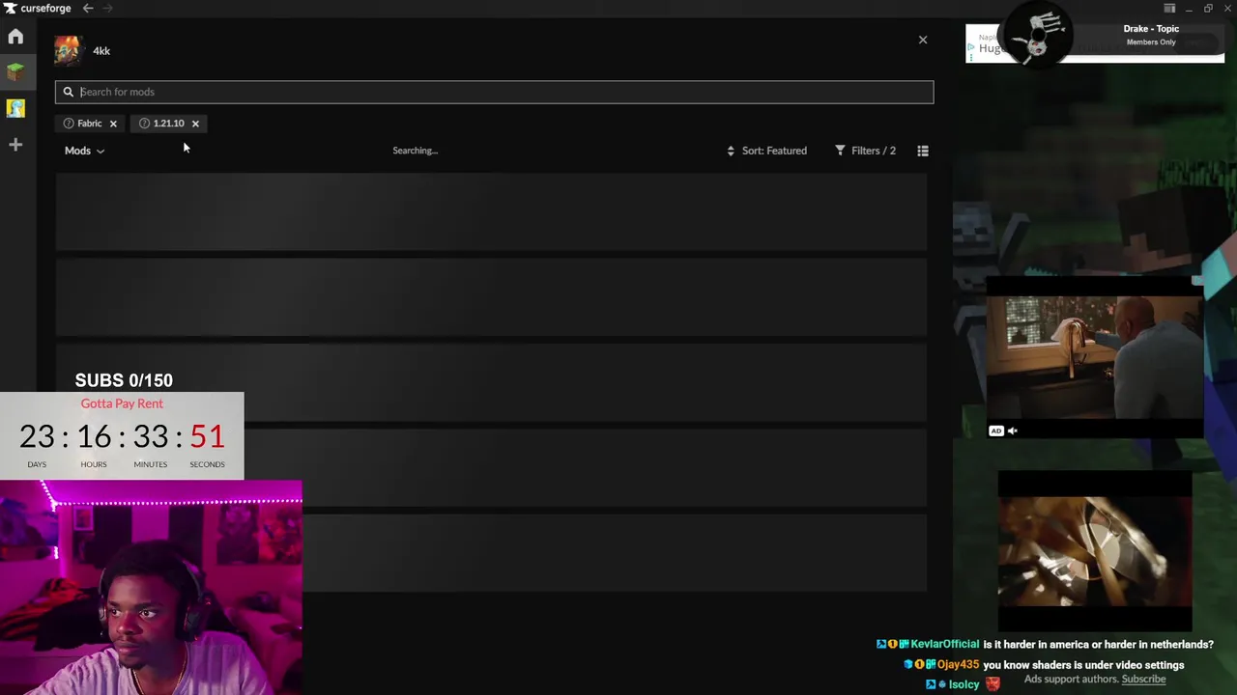Open the window layout icon in title bar

(x=1169, y=9)
